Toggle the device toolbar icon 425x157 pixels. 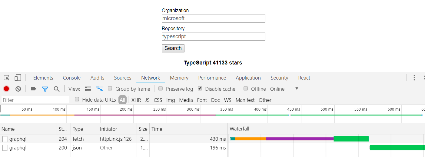coord(18,78)
